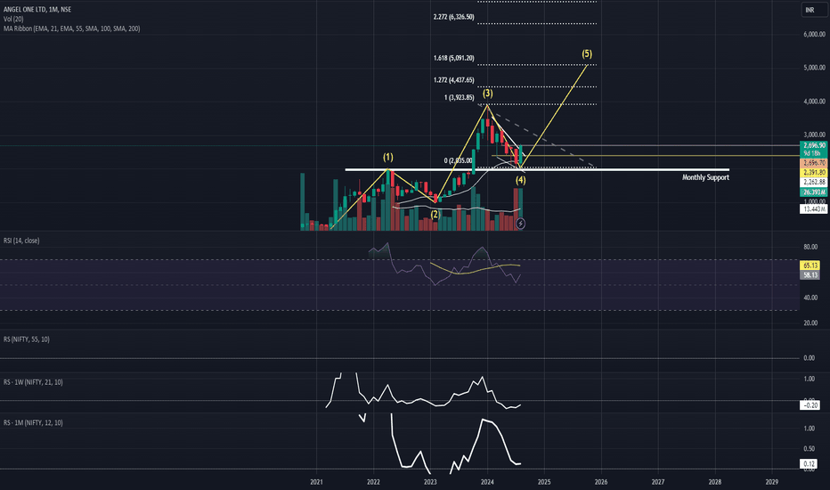
Task: Click the 2028 year label on time axis
Action: (715, 482)
